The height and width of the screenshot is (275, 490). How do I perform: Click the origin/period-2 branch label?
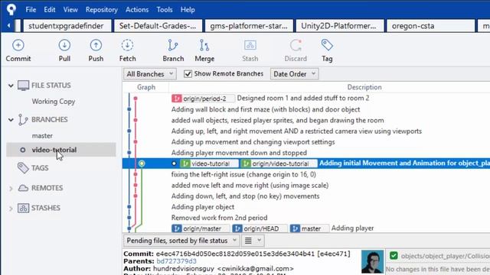[203, 99]
